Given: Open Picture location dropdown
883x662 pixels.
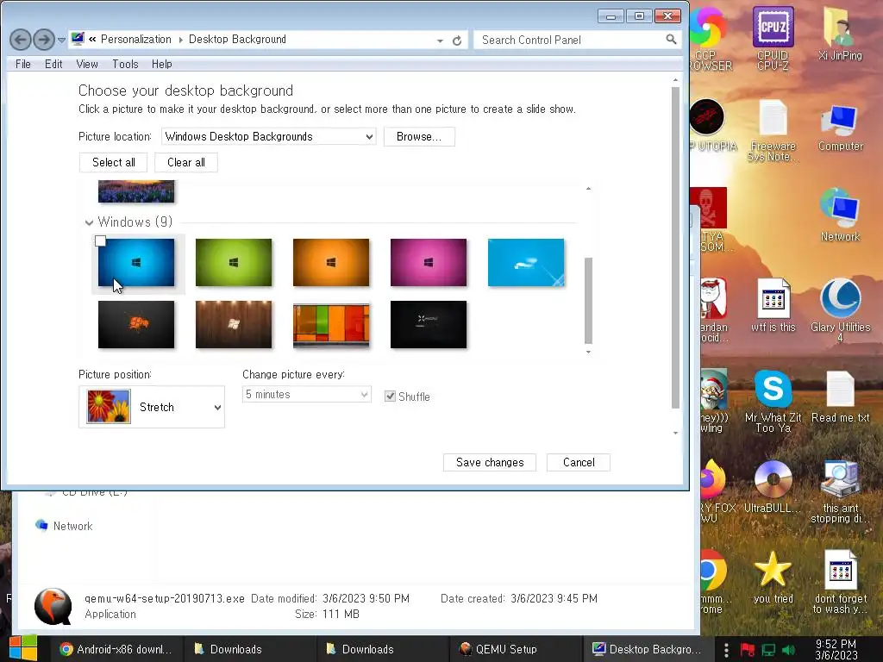Looking at the screenshot, I should (x=269, y=136).
